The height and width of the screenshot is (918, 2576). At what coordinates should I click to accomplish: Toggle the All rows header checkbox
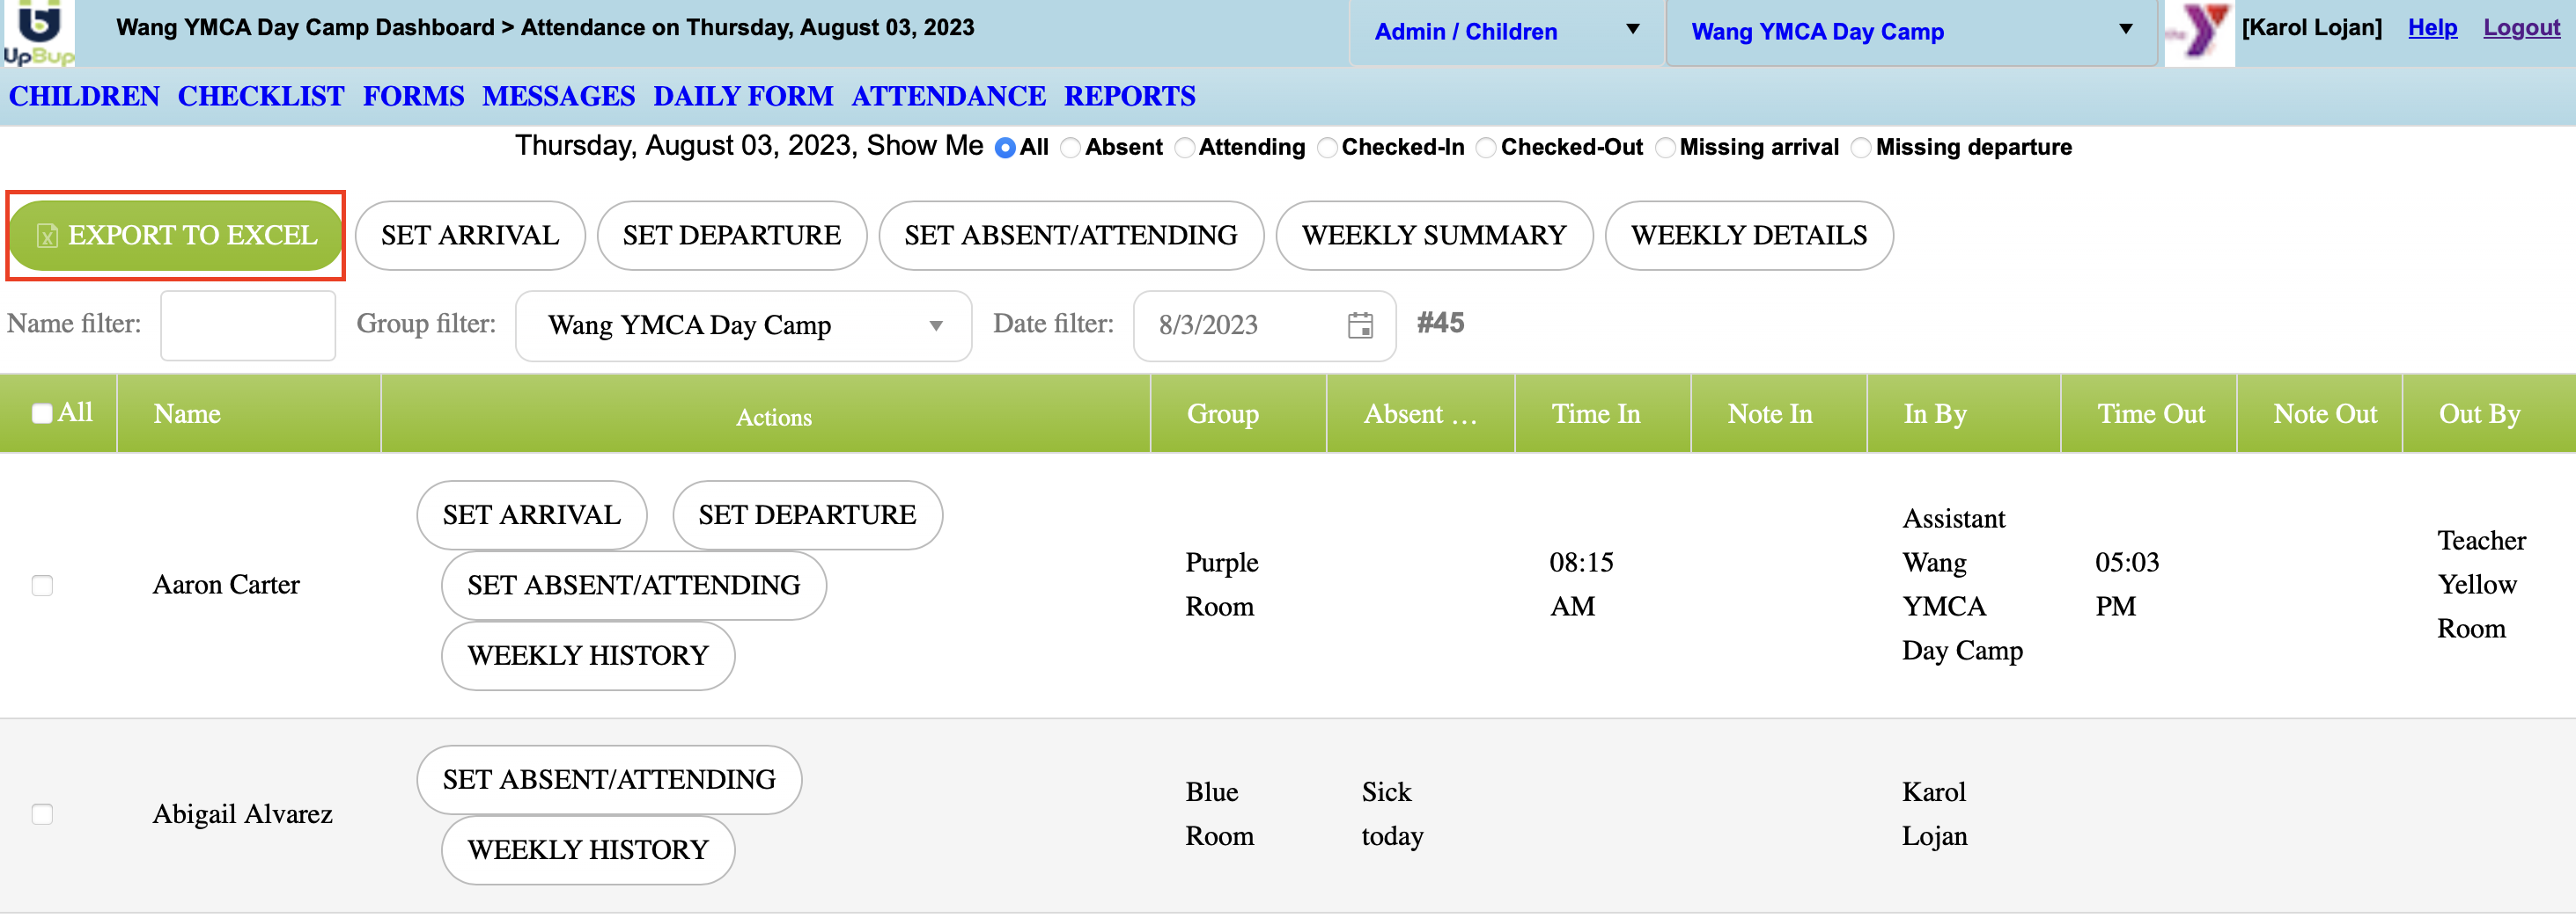click(42, 413)
